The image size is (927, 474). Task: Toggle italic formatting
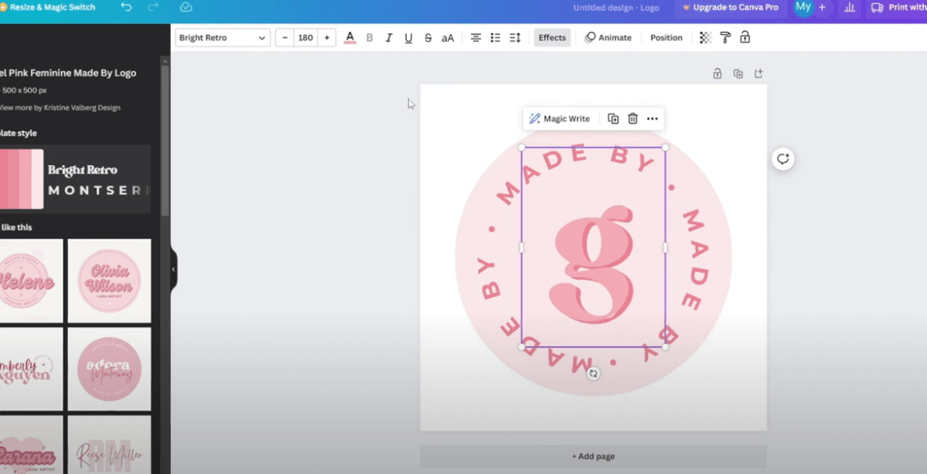389,38
